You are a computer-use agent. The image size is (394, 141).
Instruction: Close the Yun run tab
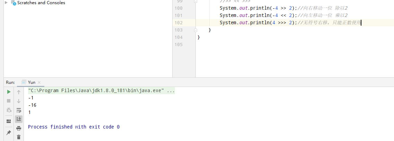click(39, 82)
